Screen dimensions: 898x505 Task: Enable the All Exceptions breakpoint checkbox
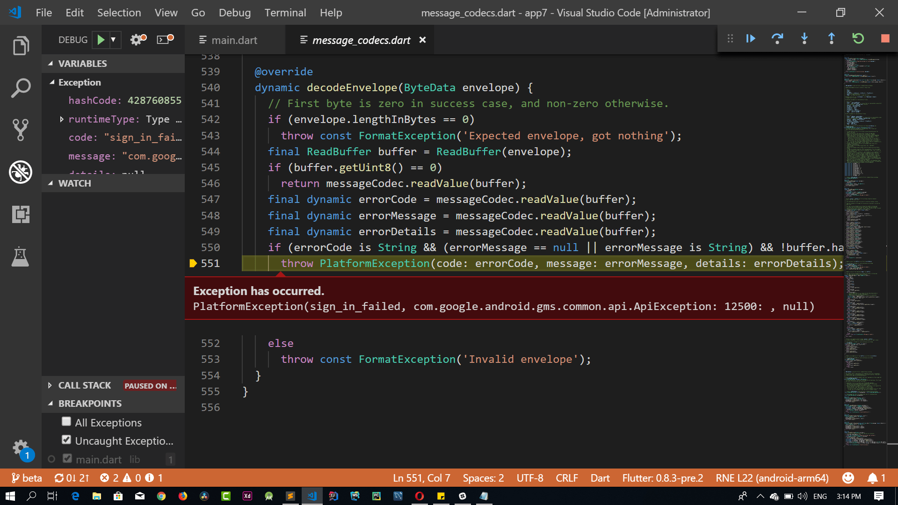tap(66, 421)
